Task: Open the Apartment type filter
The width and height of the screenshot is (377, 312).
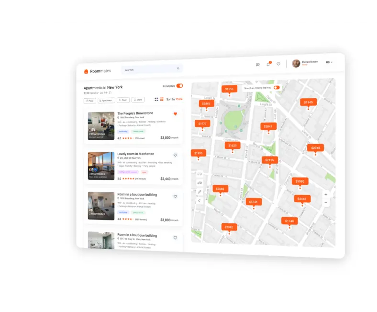Action: pos(106,101)
